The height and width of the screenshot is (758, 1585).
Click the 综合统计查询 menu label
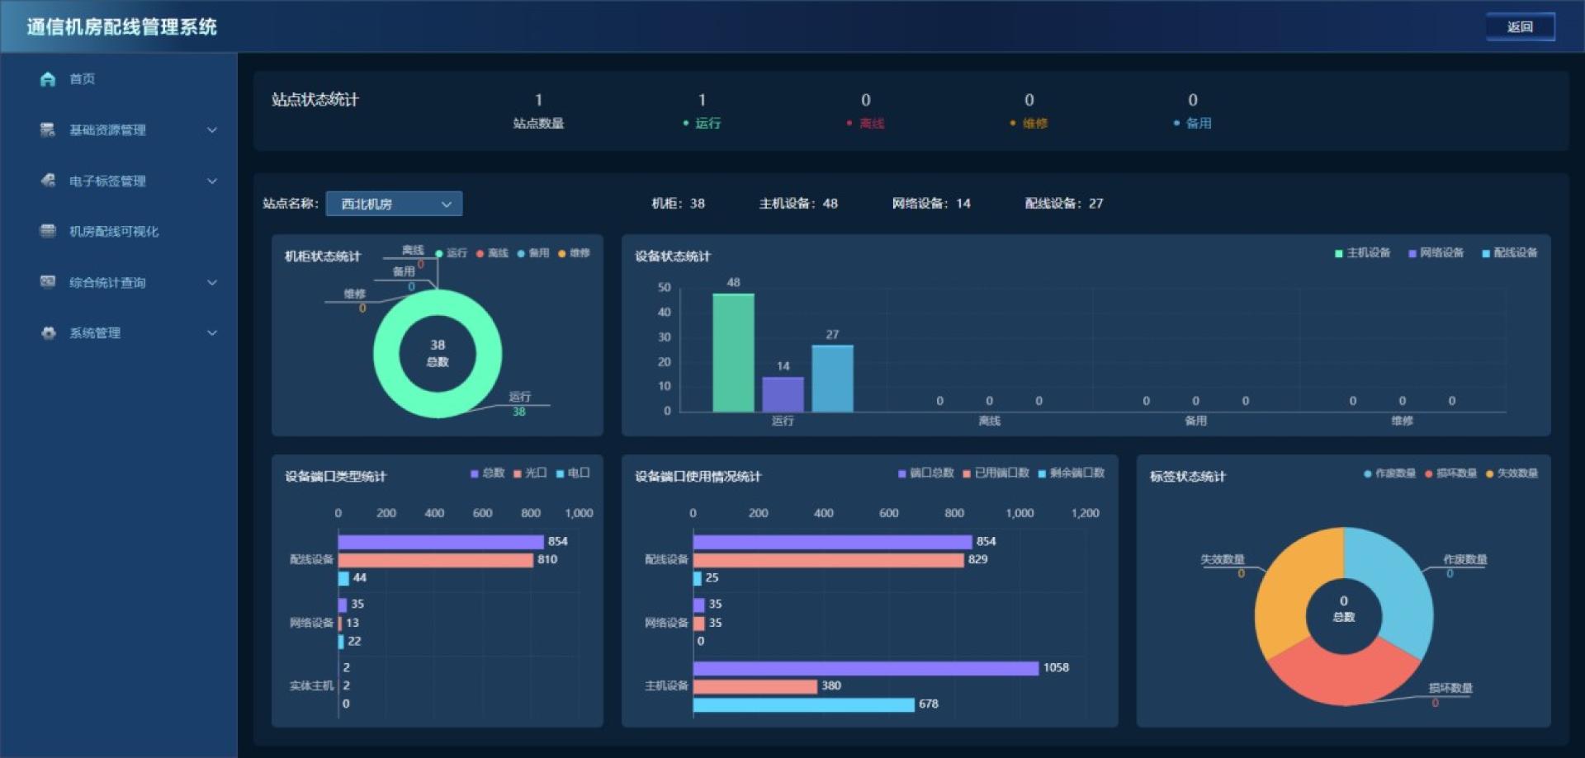107,283
